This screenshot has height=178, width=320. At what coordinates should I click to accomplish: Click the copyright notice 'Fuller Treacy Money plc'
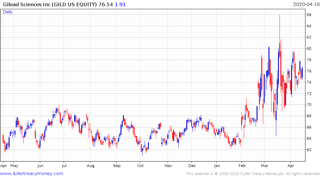pyautogui.click(x=262, y=174)
